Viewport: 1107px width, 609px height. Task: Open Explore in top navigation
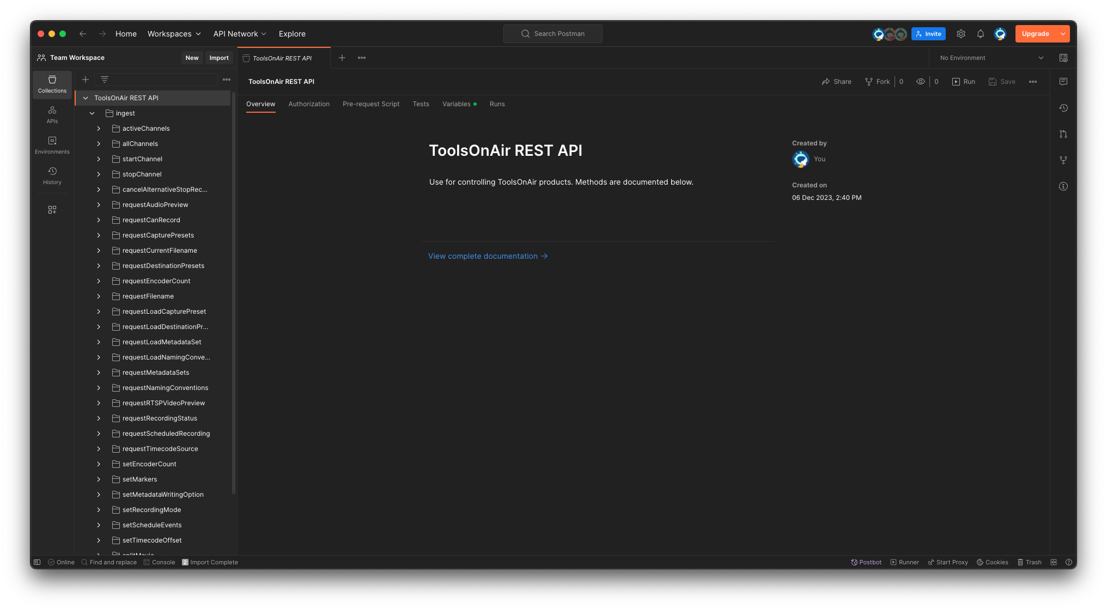[x=292, y=34]
